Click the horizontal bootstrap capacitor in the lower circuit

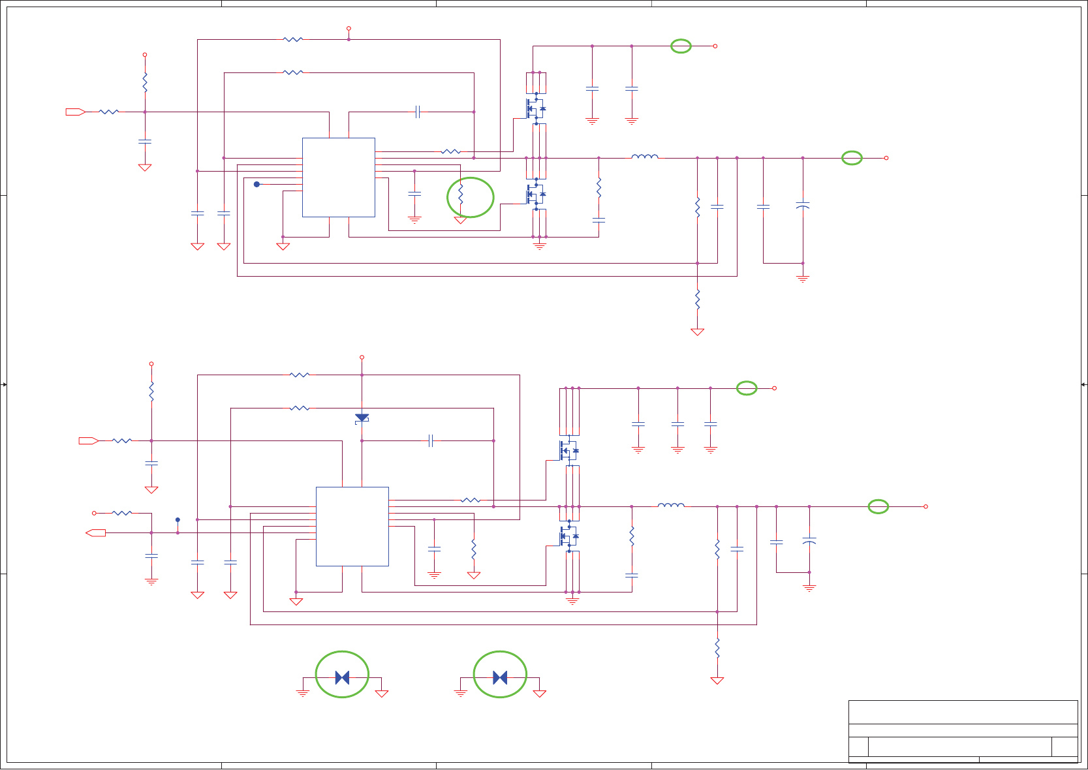[x=431, y=441]
